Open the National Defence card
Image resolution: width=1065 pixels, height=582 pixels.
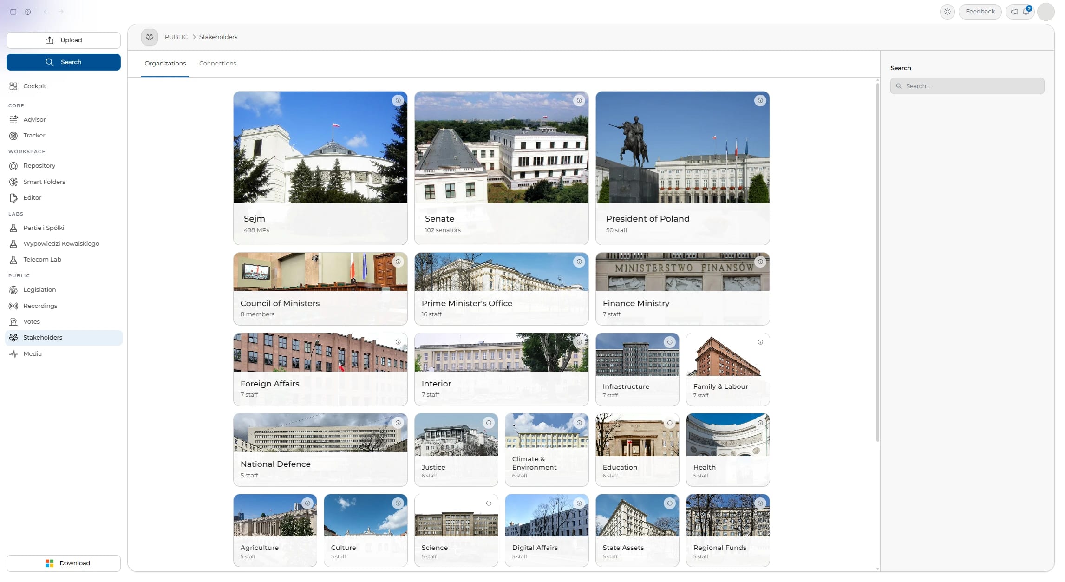point(320,450)
